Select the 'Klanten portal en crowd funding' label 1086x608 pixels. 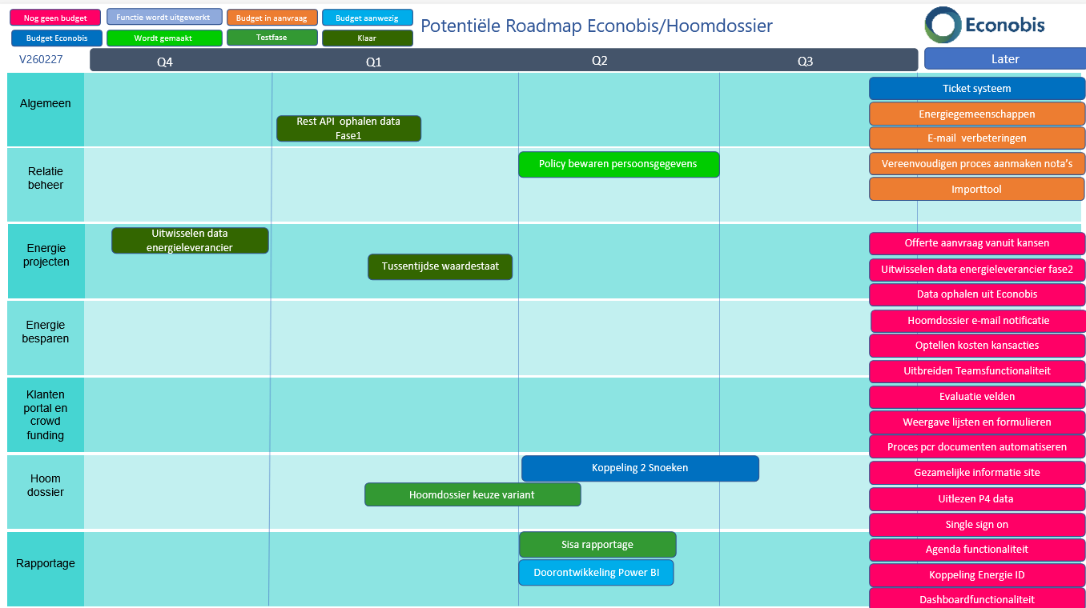[46, 414]
